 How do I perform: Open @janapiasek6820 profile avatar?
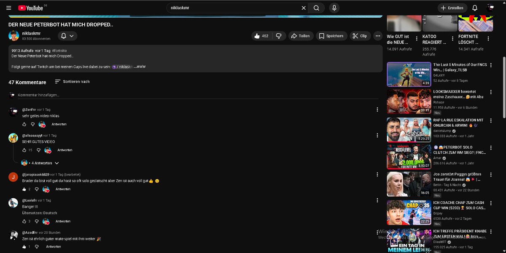[13, 177]
